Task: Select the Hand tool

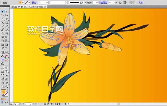Action: pos(3,86)
